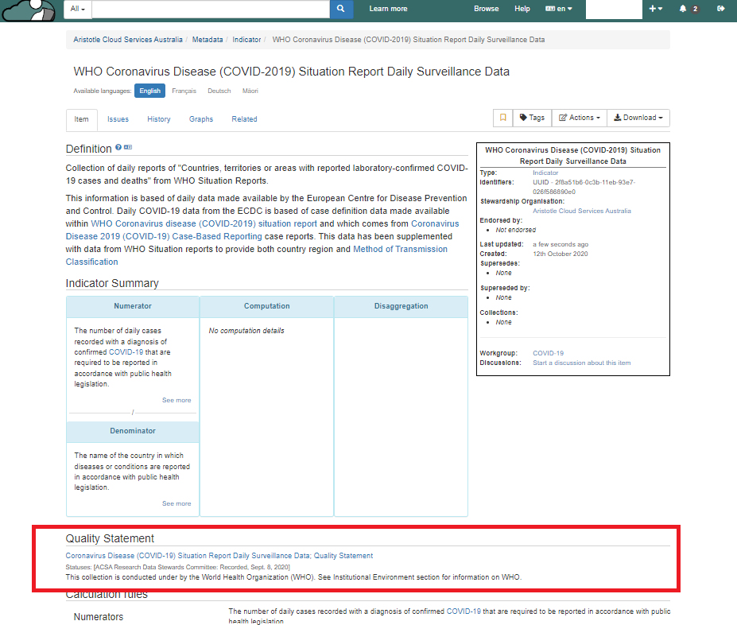The height and width of the screenshot is (625, 737).
Task: Select the Deutsch language option
Action: pyautogui.click(x=219, y=91)
